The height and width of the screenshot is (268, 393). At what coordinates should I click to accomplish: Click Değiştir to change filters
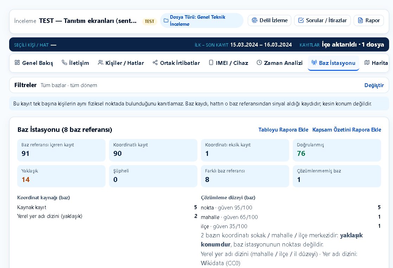374,85
